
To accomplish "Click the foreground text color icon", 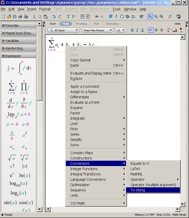I will [169, 30].
